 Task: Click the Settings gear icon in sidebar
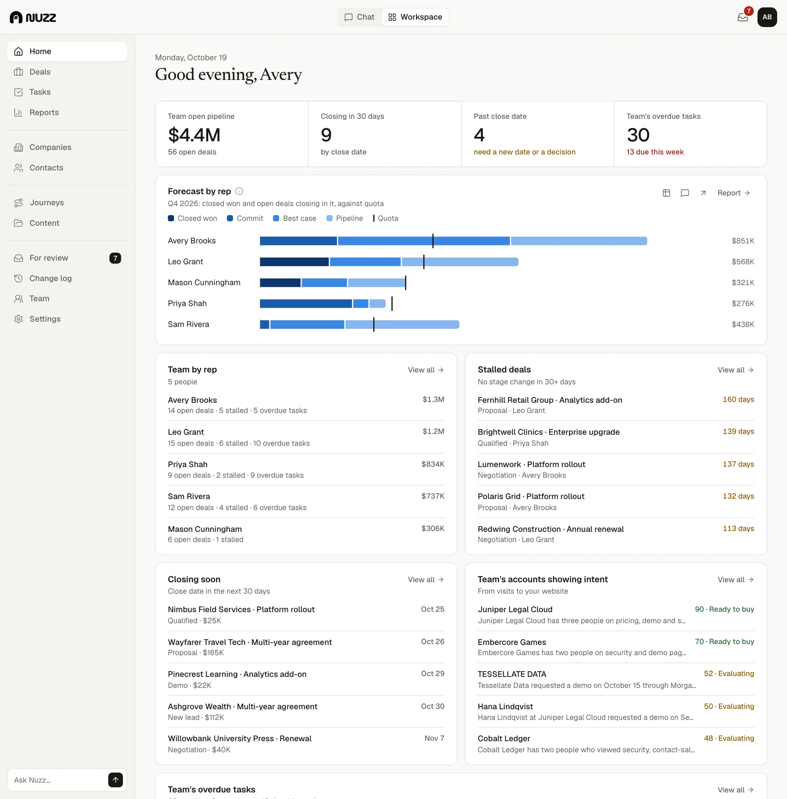click(x=18, y=319)
